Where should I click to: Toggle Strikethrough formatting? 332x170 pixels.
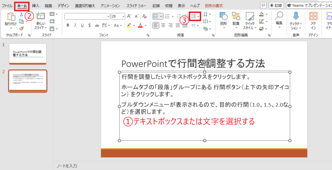[x=97, y=25]
